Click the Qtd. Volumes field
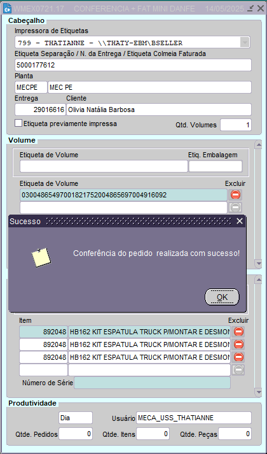 pyautogui.click(x=236, y=125)
